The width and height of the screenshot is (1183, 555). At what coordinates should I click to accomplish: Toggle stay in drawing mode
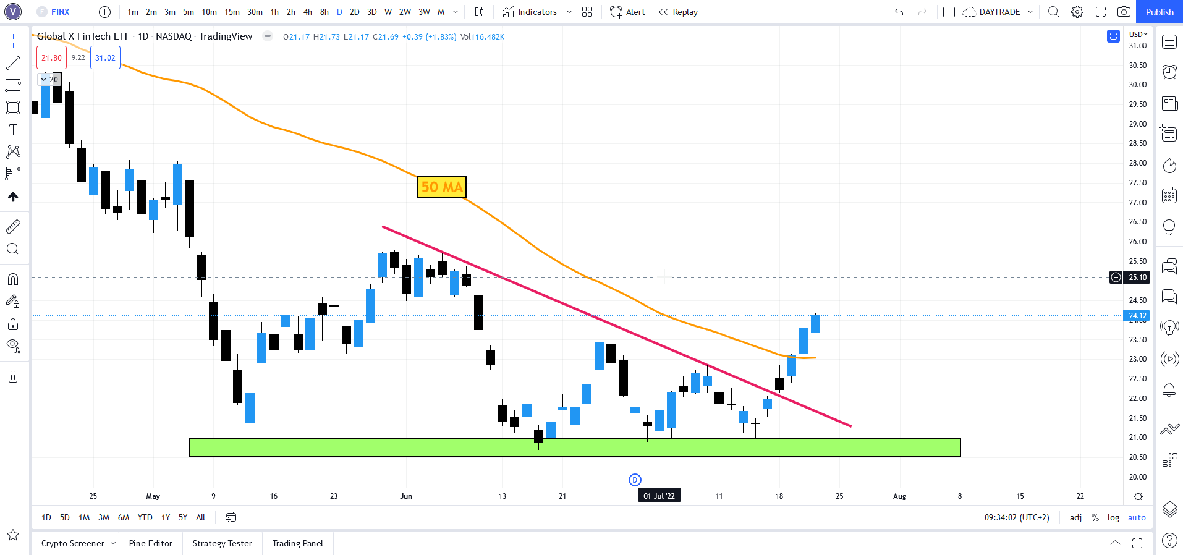point(13,302)
